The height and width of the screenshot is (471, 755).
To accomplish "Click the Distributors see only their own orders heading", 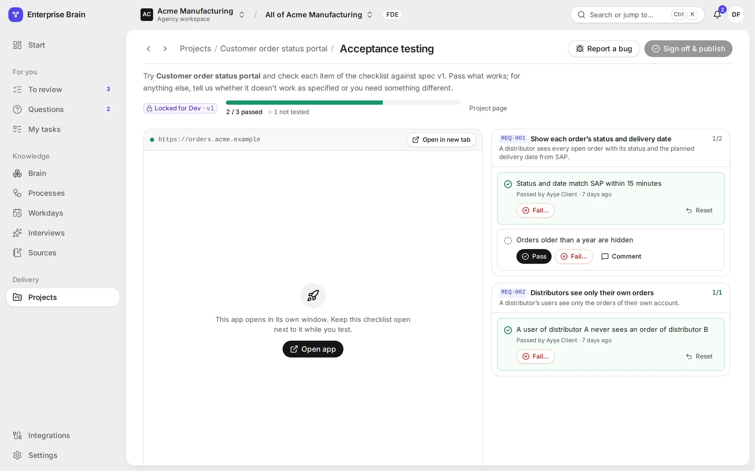I will pyautogui.click(x=592, y=293).
